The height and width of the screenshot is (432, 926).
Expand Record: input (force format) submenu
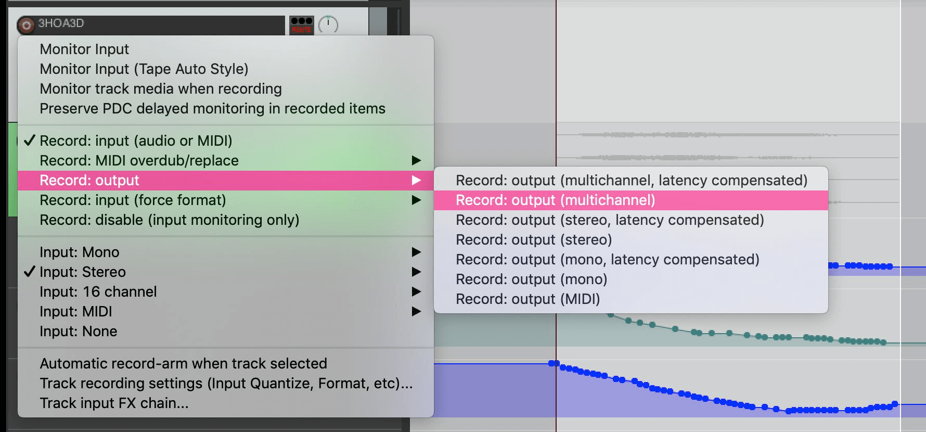pos(133,200)
